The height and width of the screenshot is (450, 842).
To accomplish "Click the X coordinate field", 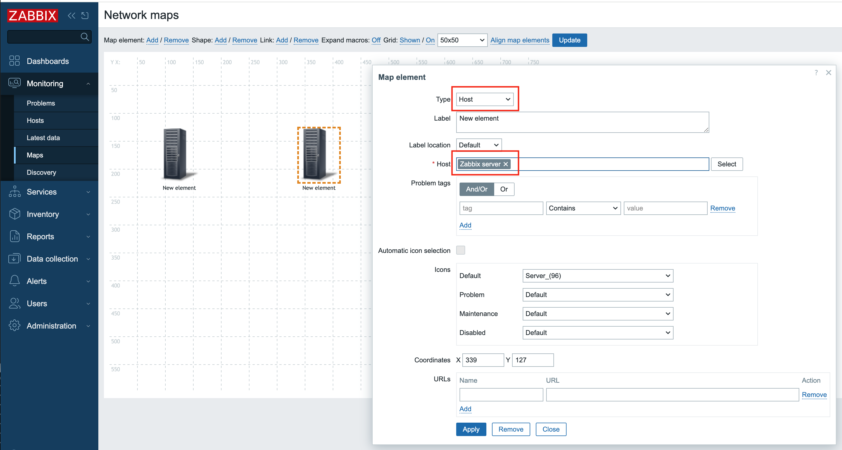I will 483,360.
